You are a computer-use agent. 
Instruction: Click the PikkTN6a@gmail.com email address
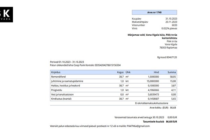point(138,126)
